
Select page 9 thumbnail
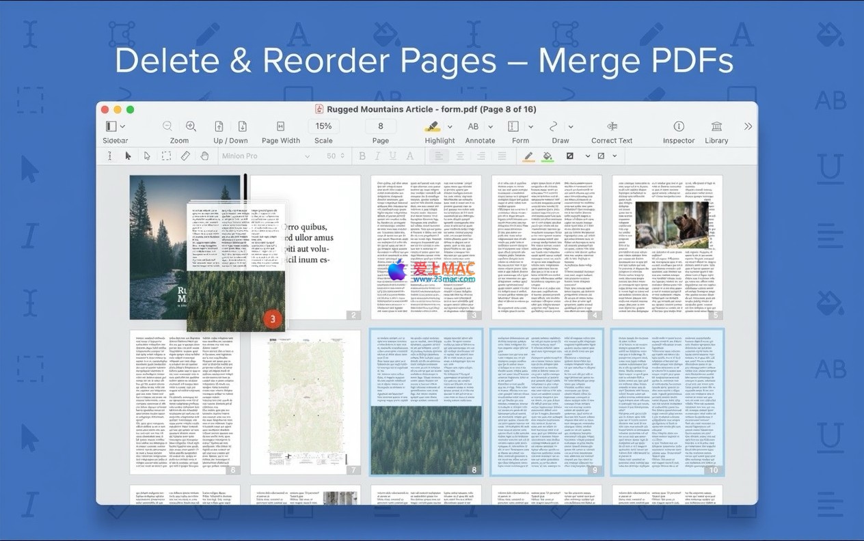(546, 402)
